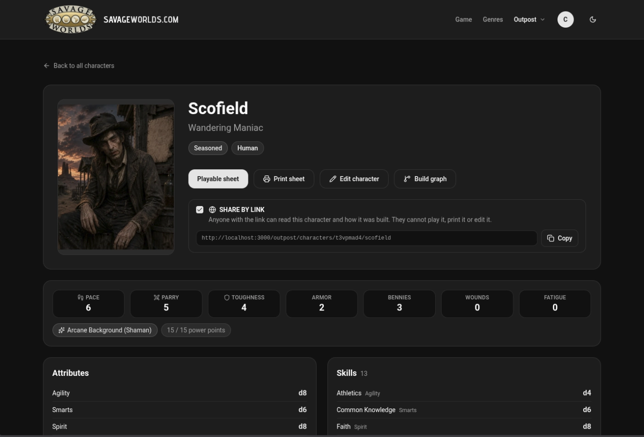Click the share link URL field

point(367,238)
